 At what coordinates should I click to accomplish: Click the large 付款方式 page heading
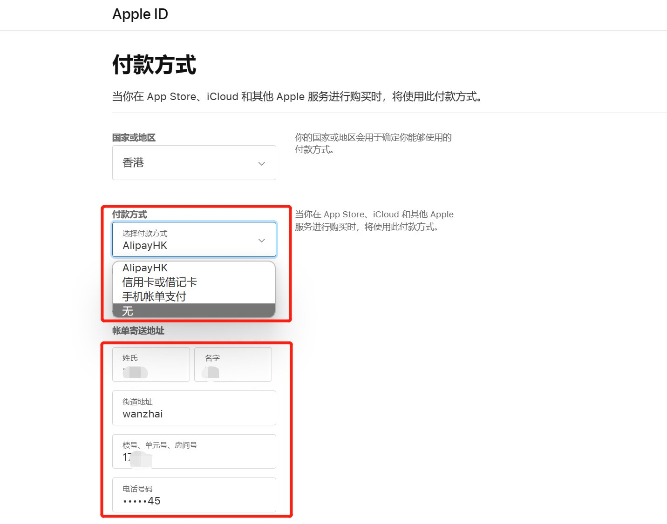[x=154, y=65]
